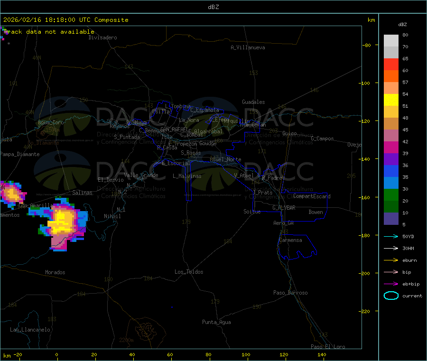Viewport: 427px width, 361px height.
Task: Click the 'Punta_Agua' place label
Action: click(216, 322)
